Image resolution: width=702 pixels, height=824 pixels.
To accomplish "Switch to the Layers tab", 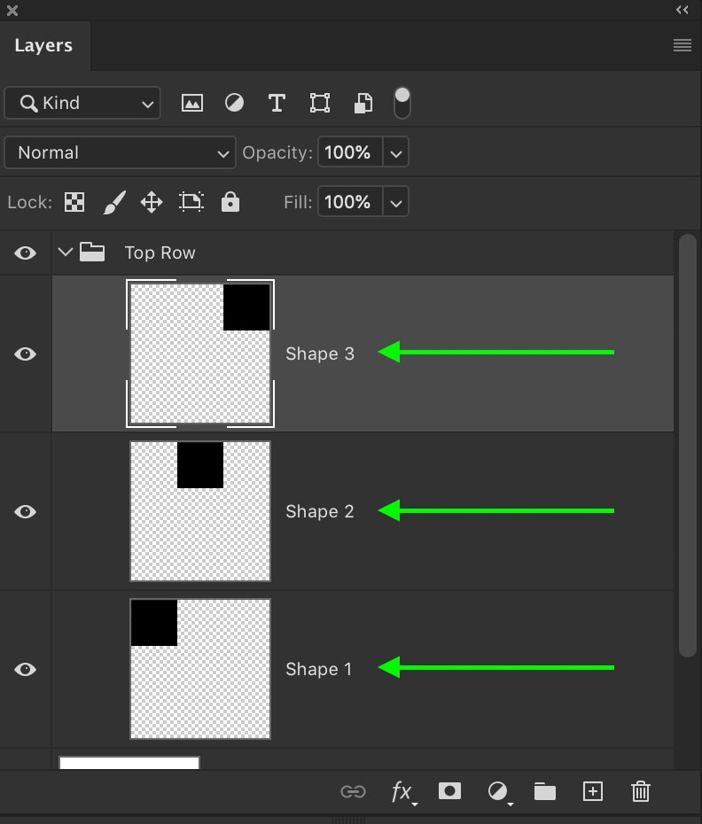I will tap(43, 46).
